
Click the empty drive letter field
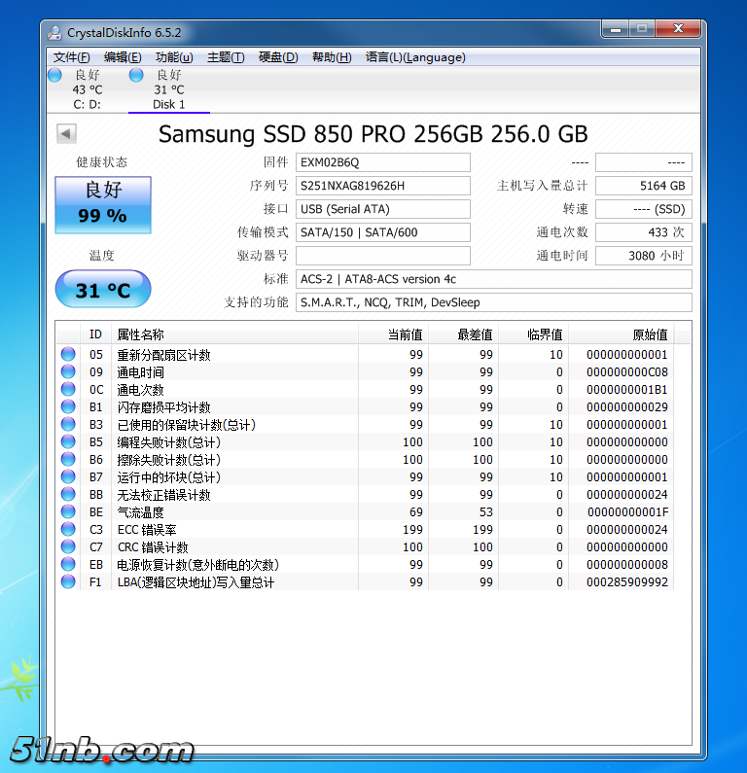(x=382, y=256)
